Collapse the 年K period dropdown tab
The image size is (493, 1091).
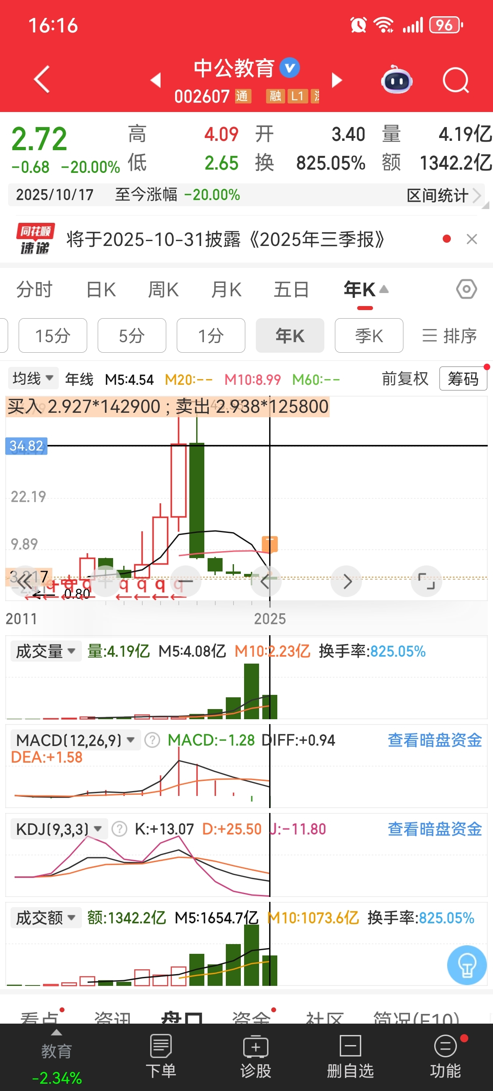pyautogui.click(x=366, y=290)
